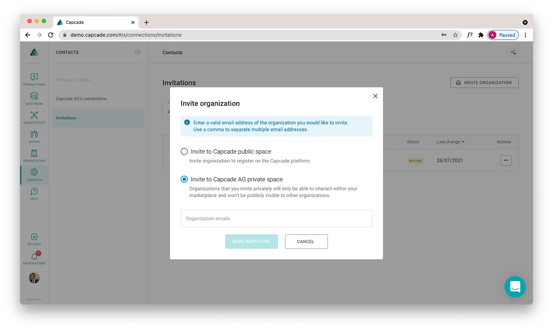Click the info icon in the blue notice

[x=187, y=122]
